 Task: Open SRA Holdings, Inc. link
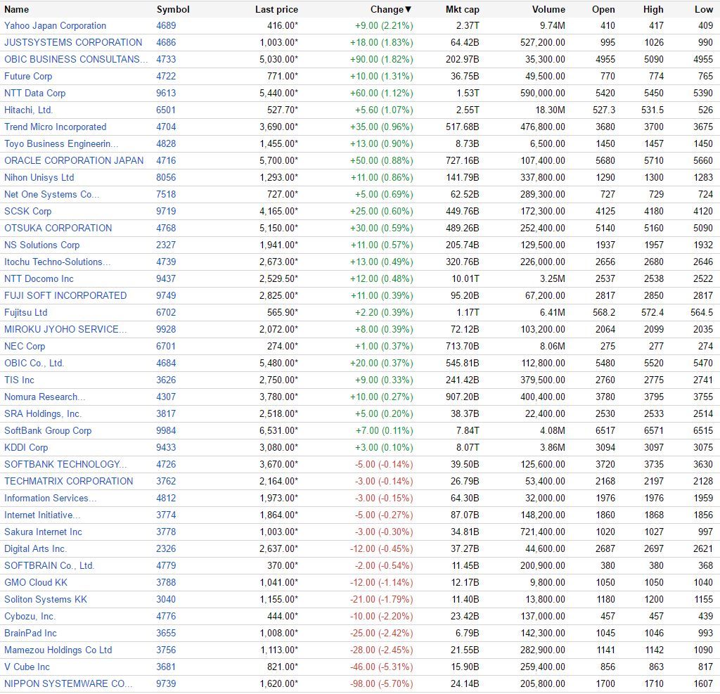click(x=43, y=414)
